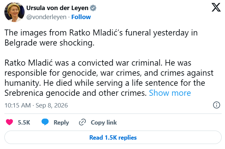Click the Reply text label
Screen dimensions: 225x149
click(x=61, y=123)
